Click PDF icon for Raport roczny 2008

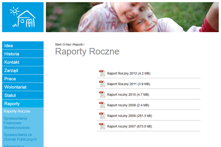click(x=102, y=116)
